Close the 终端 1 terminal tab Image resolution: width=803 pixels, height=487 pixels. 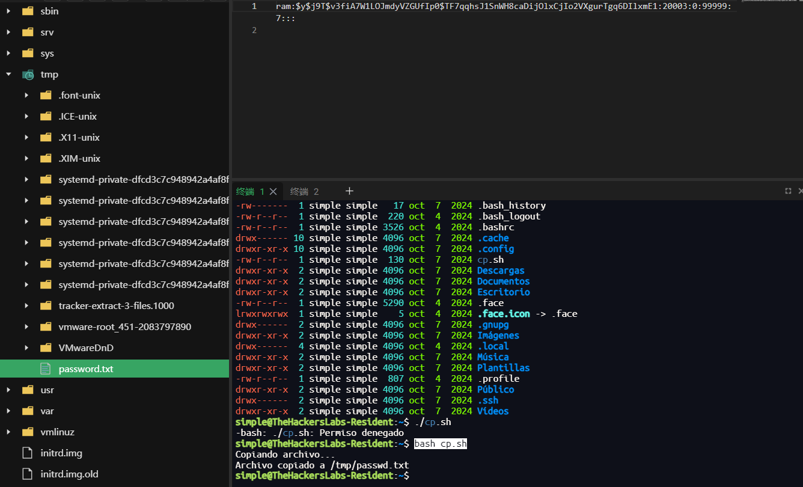coord(273,192)
